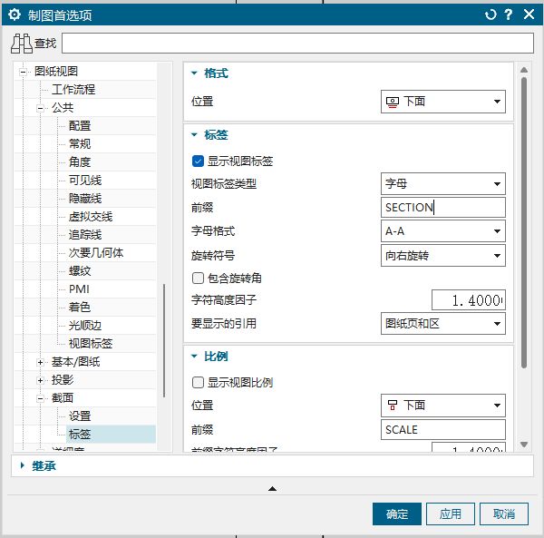Select 设置 under 截面

pyautogui.click(x=80, y=416)
